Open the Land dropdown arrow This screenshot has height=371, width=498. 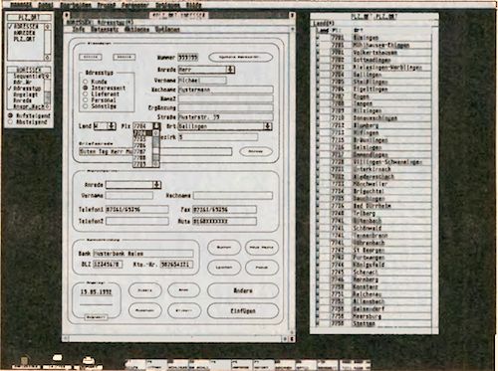112,126
